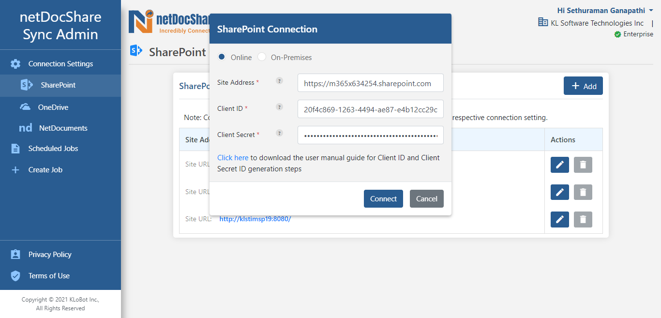Click the SharePoint icon in the sidebar
This screenshot has height=318, width=661.
tap(26, 85)
